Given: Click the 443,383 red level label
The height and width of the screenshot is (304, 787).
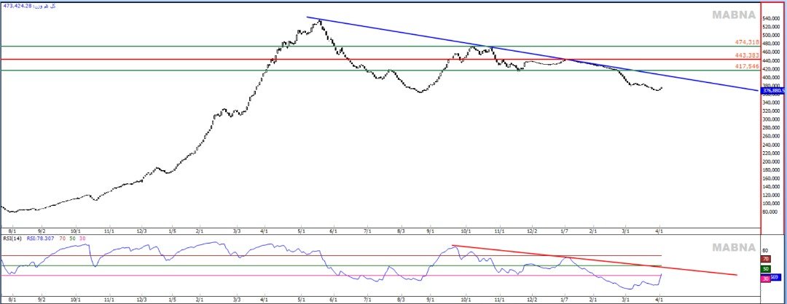Looking at the screenshot, I should (x=747, y=55).
